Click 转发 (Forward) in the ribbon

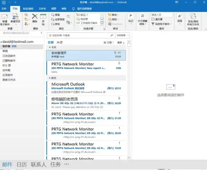(56, 24)
